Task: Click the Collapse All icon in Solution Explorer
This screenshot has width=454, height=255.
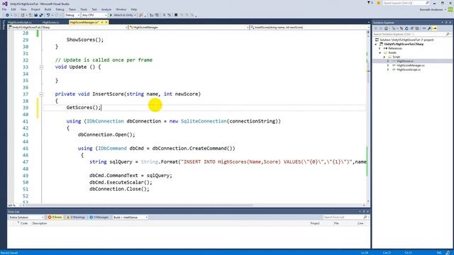Action: click(x=411, y=28)
